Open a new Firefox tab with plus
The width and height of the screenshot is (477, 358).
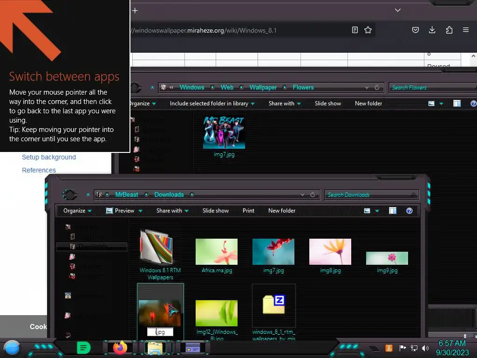click(x=135, y=11)
